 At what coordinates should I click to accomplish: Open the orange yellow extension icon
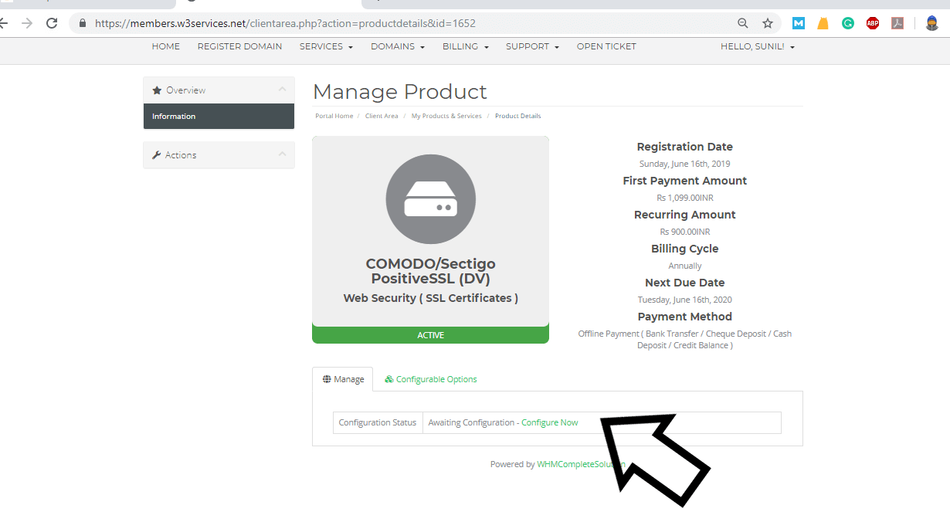(823, 23)
